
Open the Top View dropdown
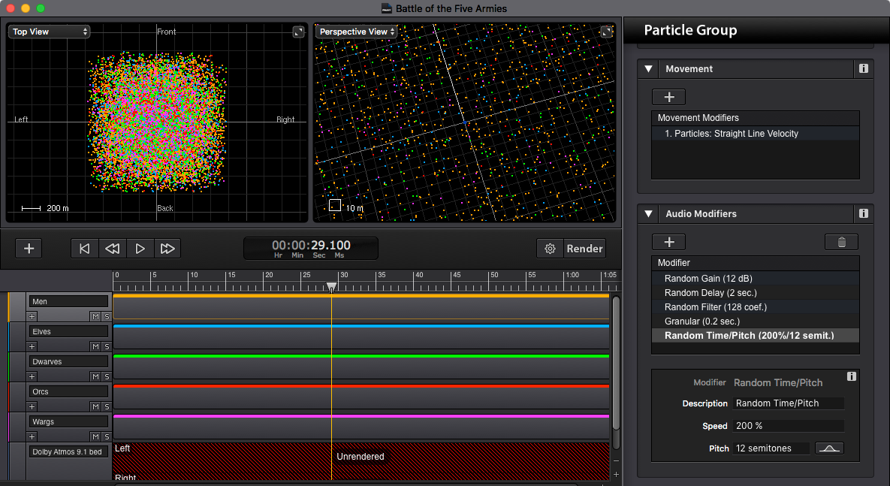point(49,32)
